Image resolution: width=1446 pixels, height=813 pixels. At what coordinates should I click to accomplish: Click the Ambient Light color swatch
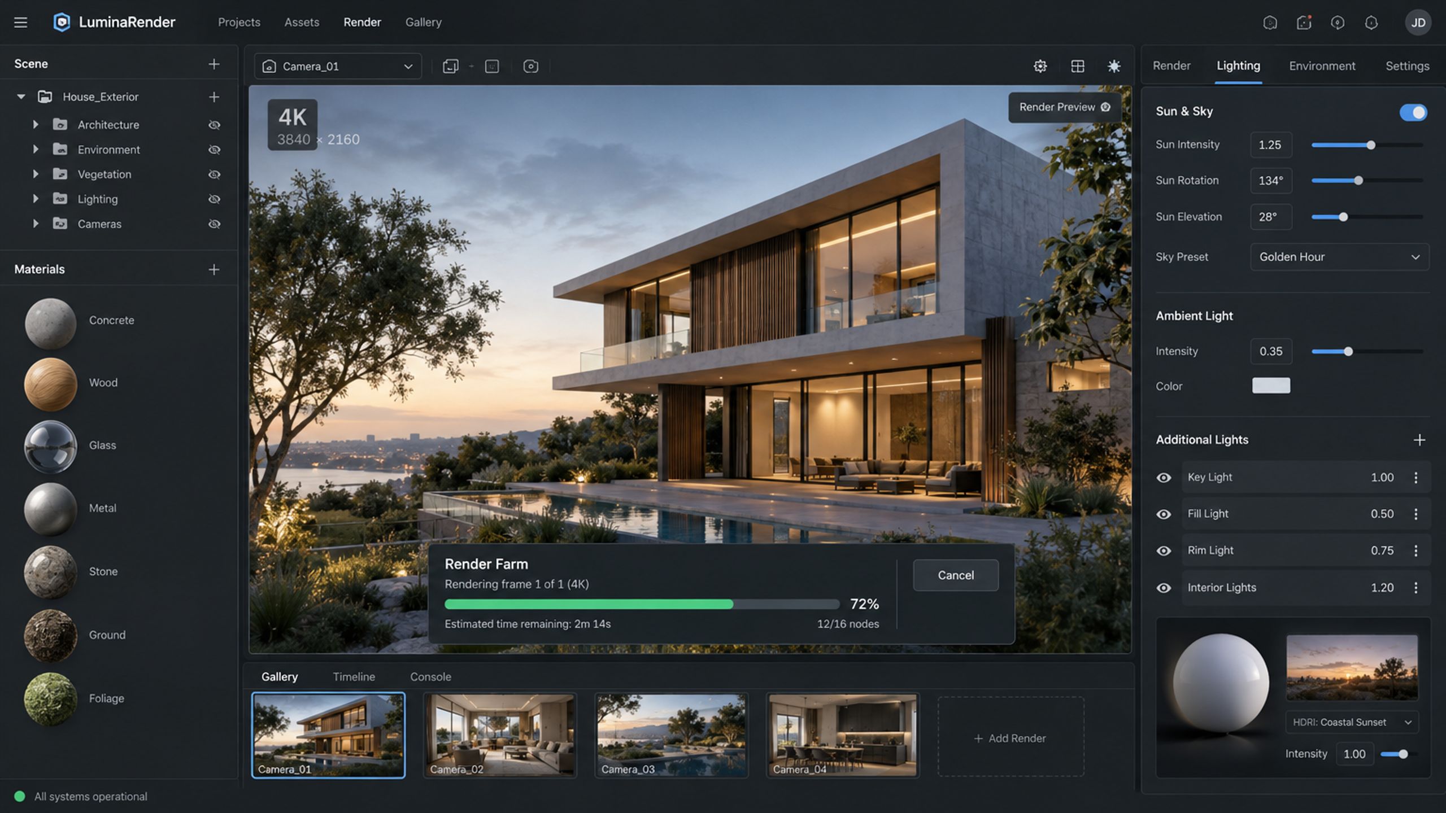coord(1271,386)
